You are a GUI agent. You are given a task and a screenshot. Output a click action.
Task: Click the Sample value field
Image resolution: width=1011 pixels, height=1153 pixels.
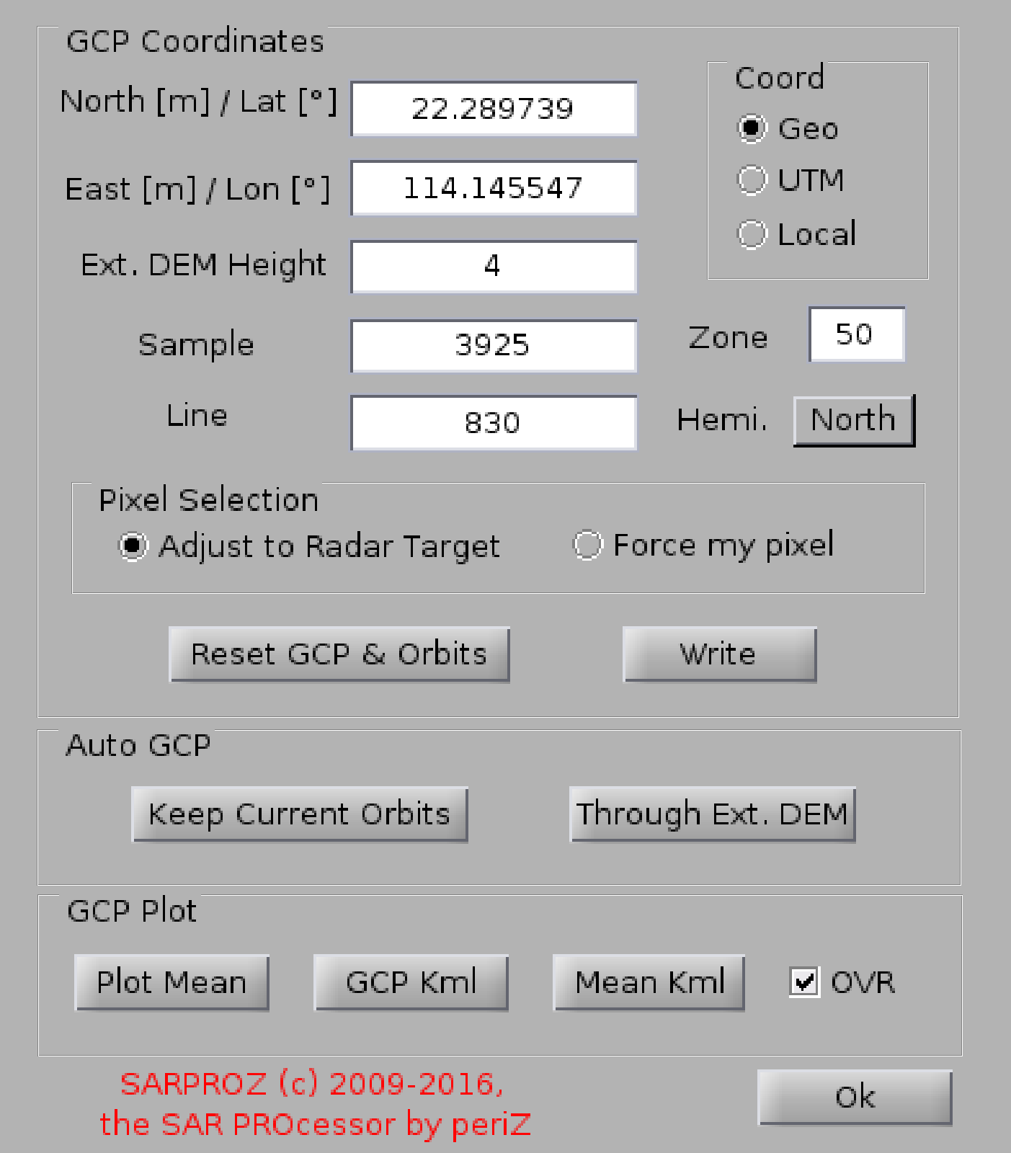pos(494,346)
